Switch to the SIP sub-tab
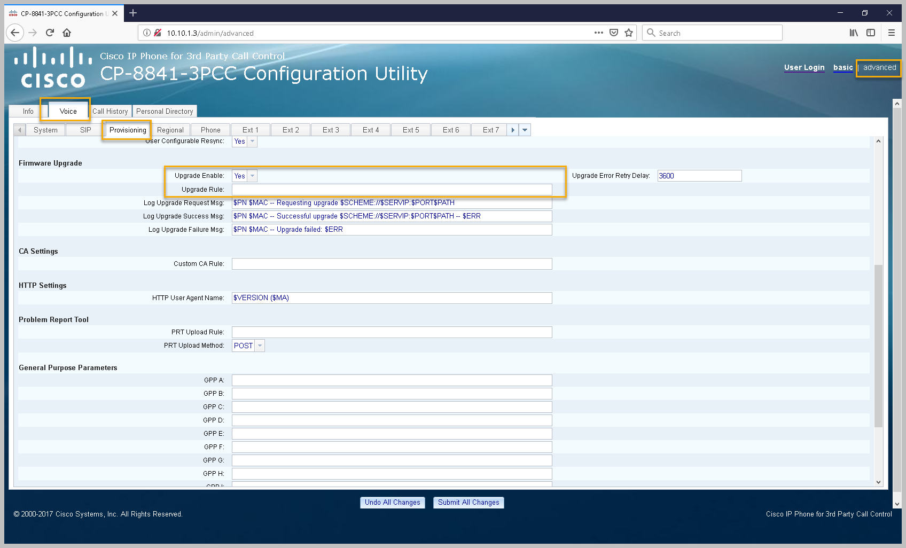Viewport: 906px width, 548px height. [x=85, y=130]
